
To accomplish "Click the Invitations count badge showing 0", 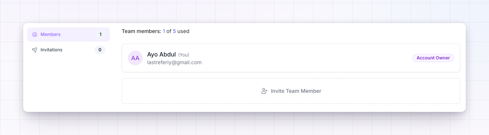I will (100, 50).
